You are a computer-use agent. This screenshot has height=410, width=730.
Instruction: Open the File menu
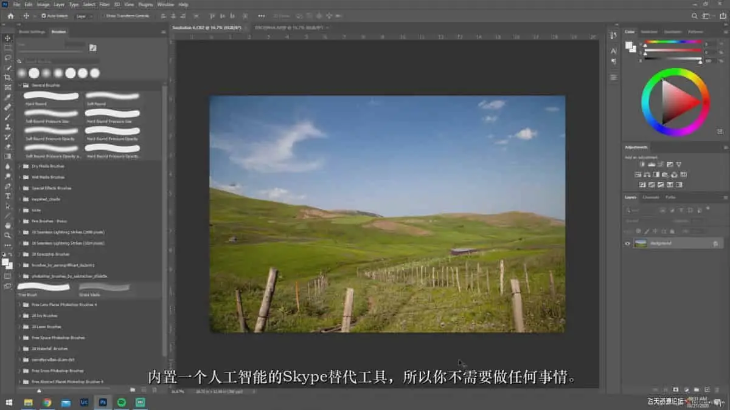[16, 4]
